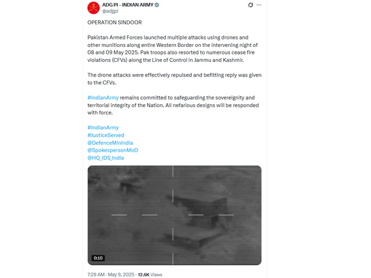
Task: Visit the @HQ_IDS_India mention
Action: [x=106, y=158]
